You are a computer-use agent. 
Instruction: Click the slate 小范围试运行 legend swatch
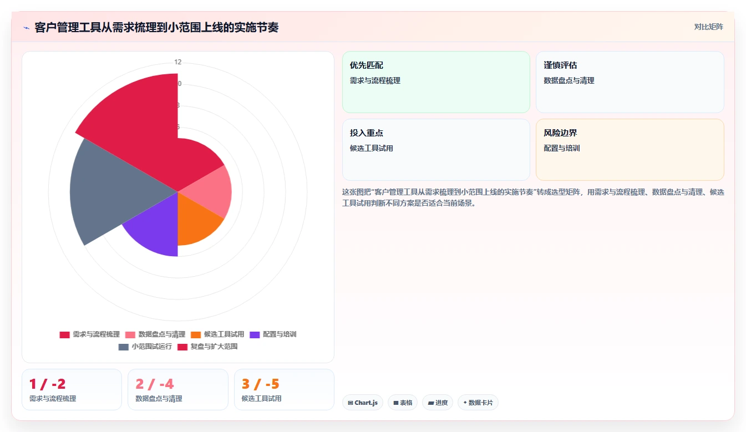click(124, 347)
